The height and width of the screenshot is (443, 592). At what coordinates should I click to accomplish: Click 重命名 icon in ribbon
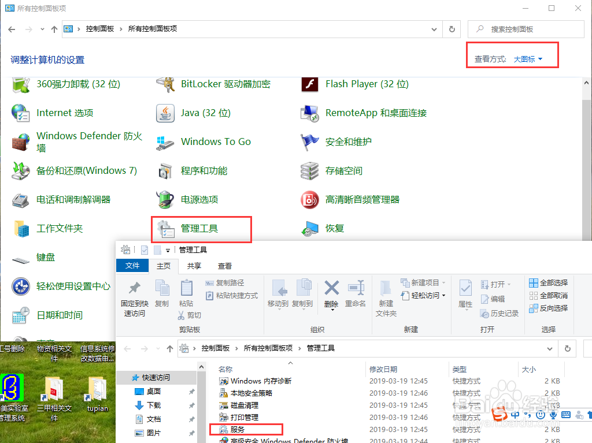point(356,288)
